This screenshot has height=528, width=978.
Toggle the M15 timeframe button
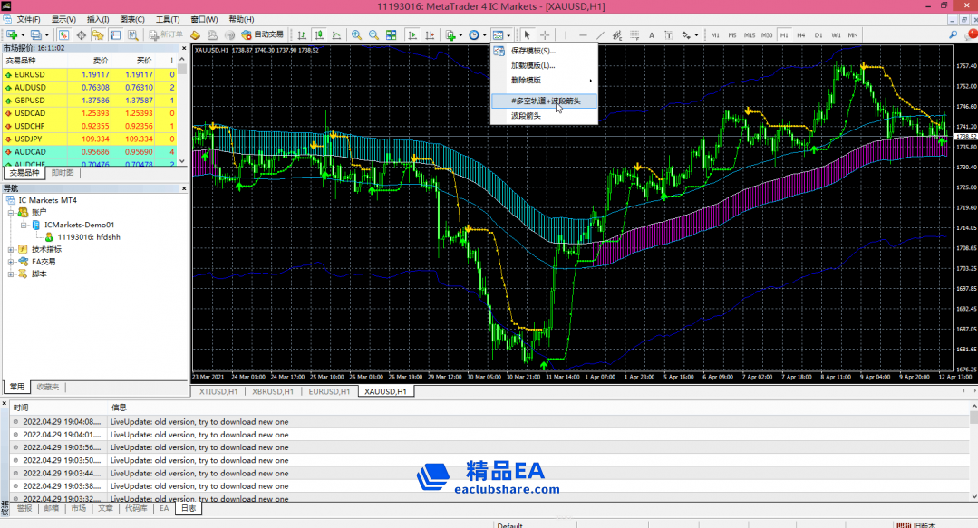(x=750, y=35)
